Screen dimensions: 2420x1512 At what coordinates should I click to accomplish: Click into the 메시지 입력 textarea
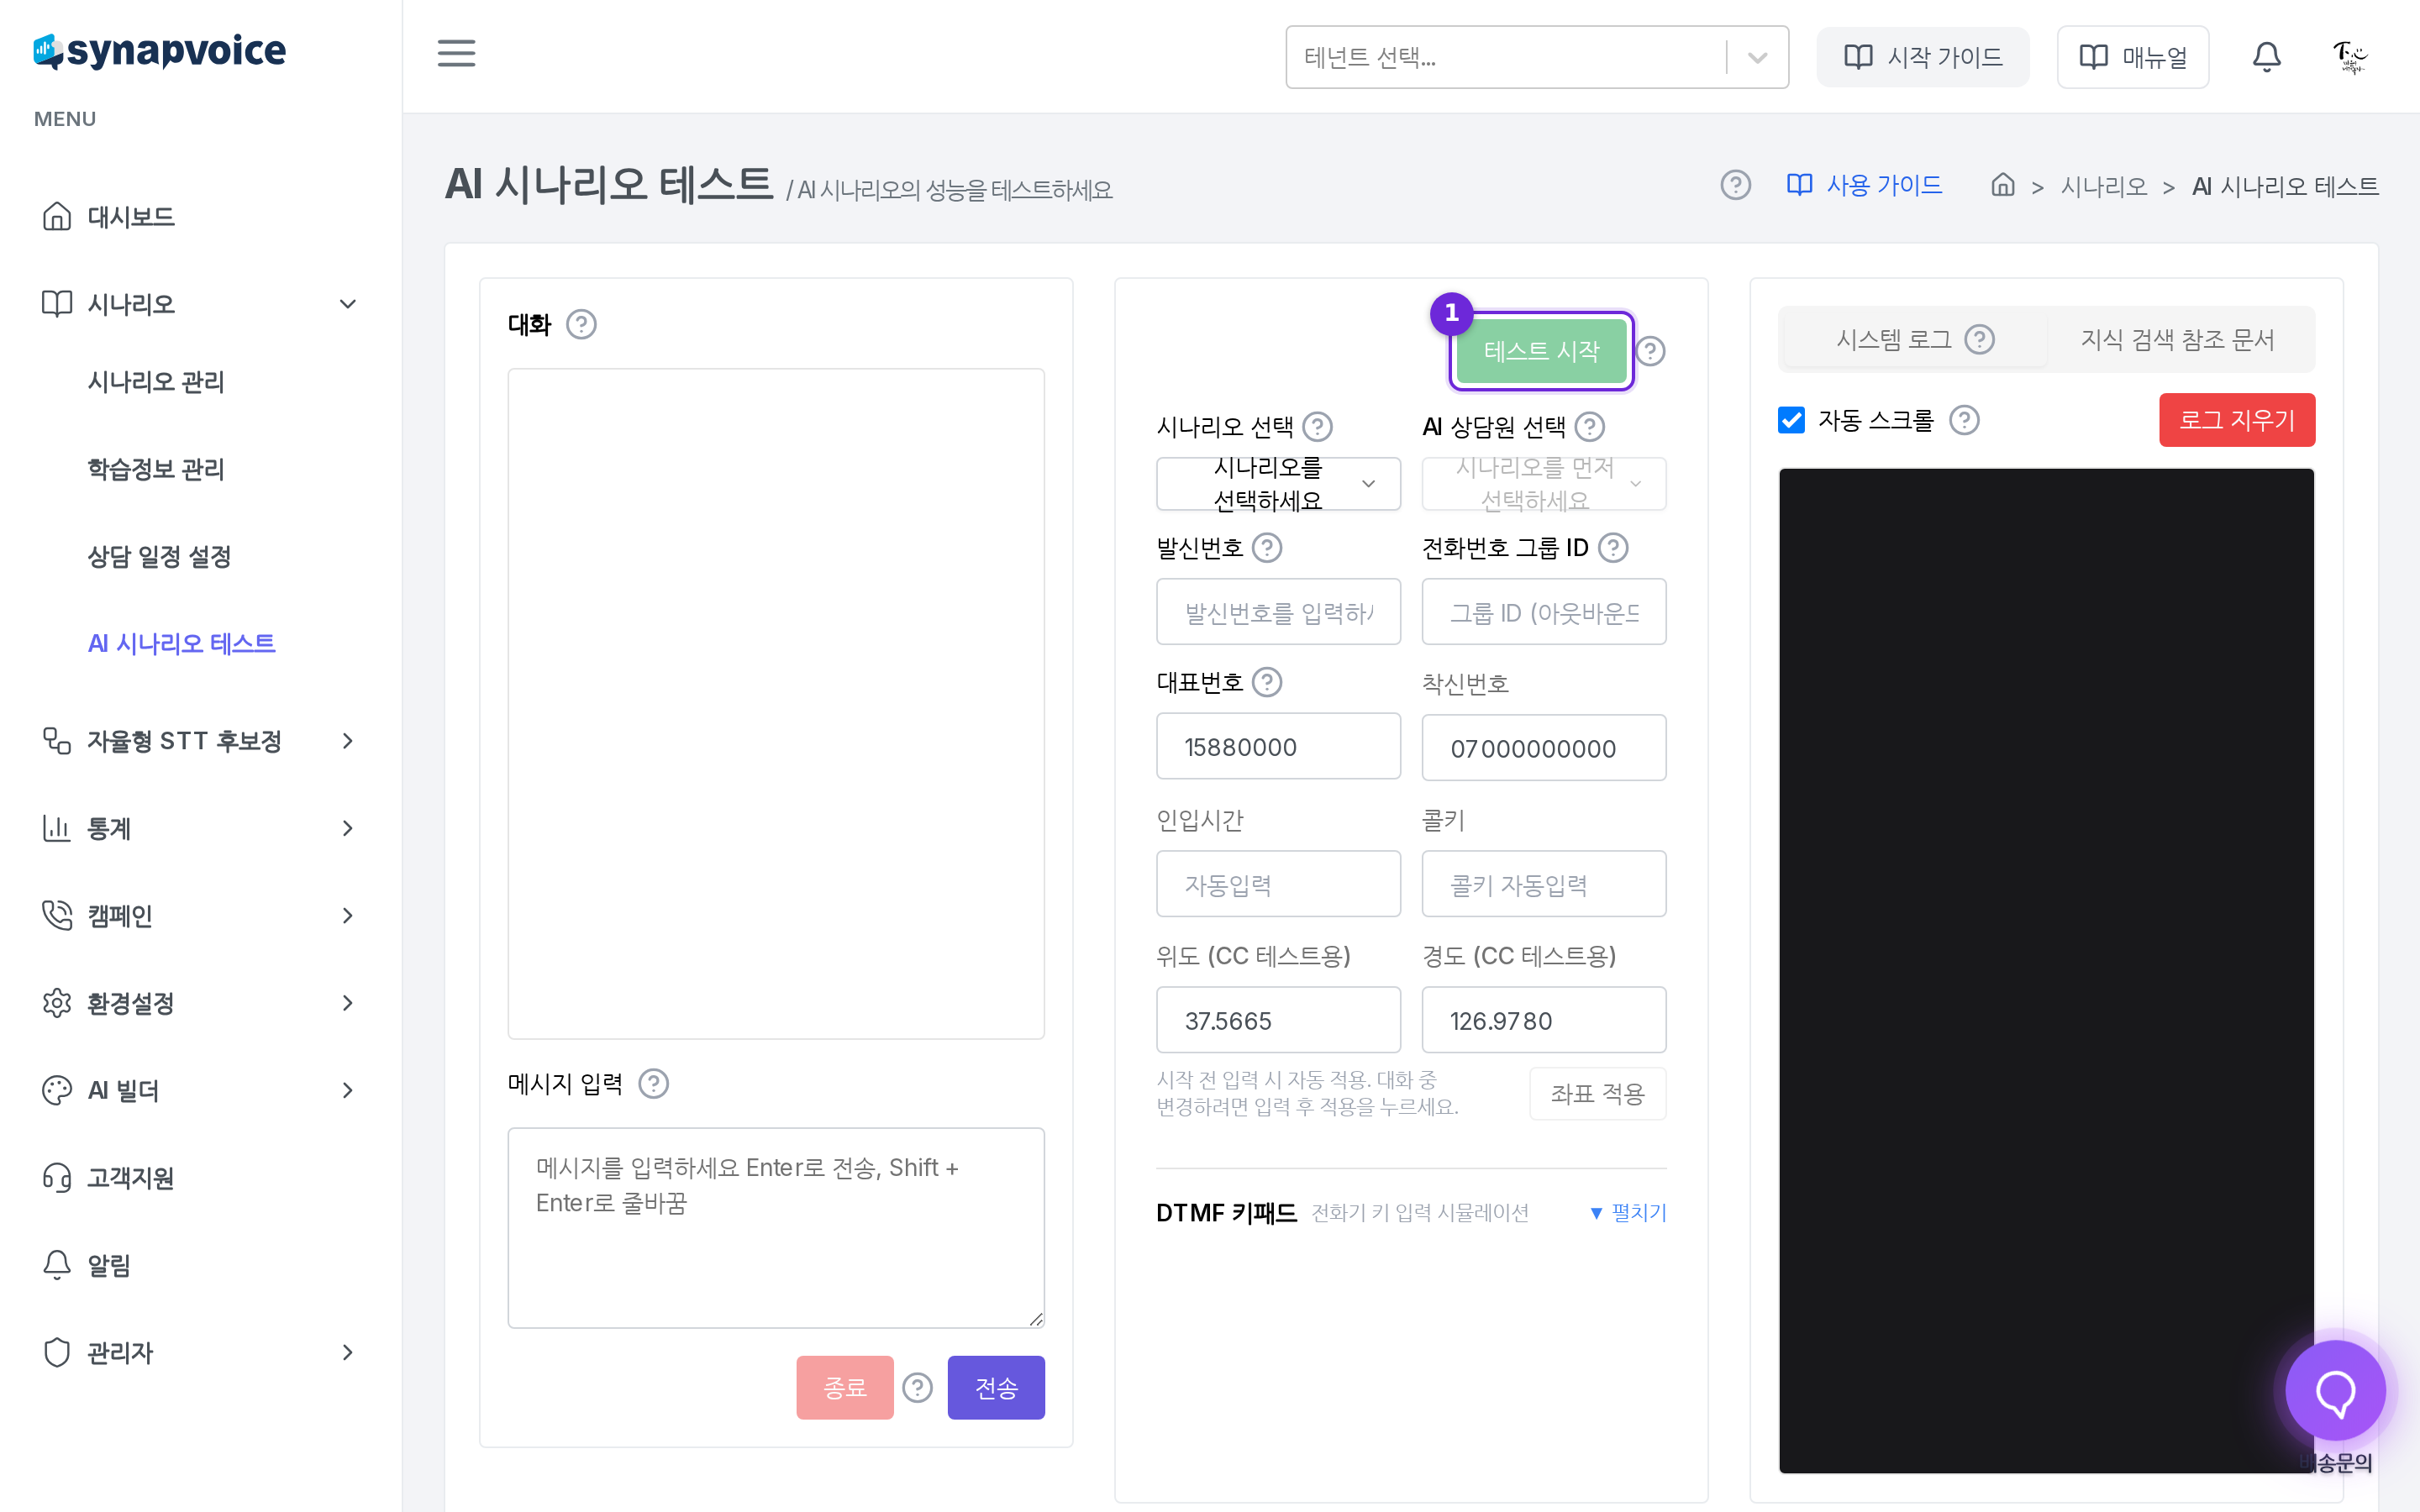point(776,1228)
